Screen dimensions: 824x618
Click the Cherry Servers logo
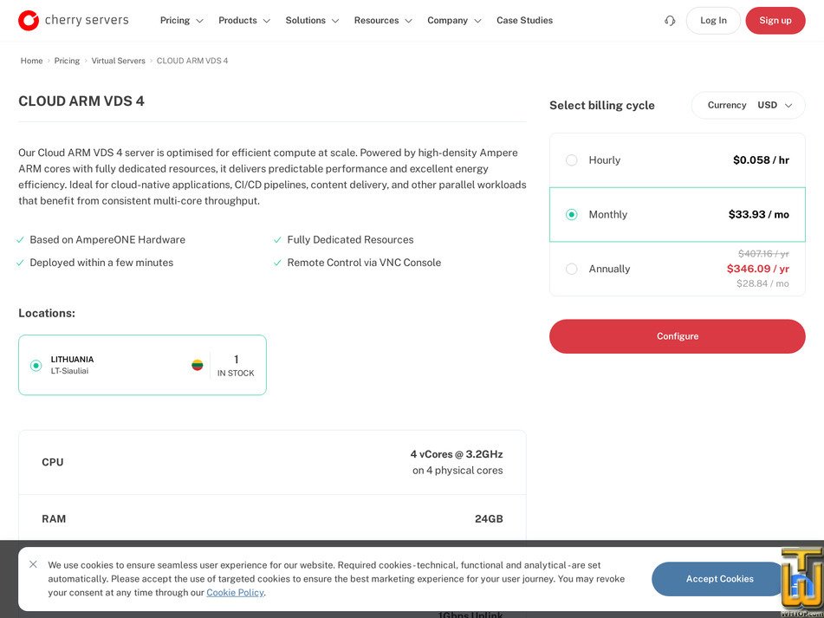73,21
